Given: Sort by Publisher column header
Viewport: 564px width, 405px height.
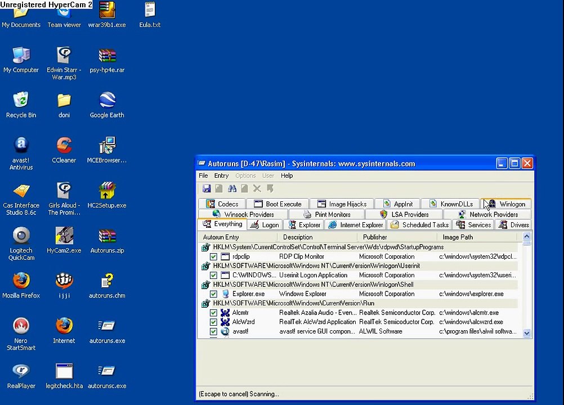Looking at the screenshot, I should (x=397, y=237).
